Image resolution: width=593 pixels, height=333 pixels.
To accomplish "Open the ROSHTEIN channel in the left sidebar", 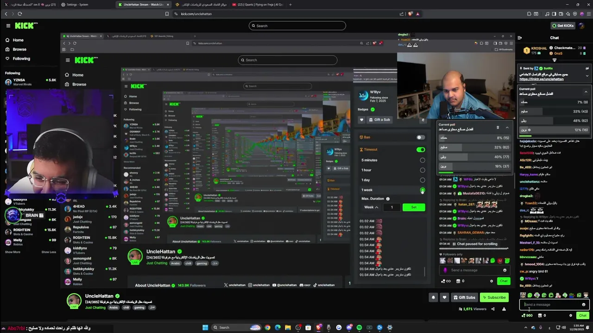I will 30,232.
